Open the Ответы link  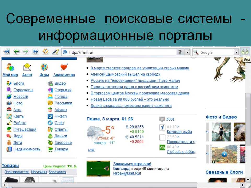tap(61, 129)
